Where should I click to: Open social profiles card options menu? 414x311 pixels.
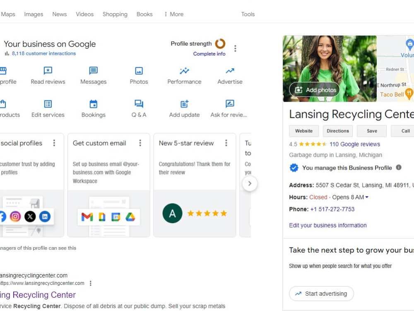pyautogui.click(x=54, y=143)
